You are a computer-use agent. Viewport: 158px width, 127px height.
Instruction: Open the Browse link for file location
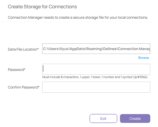pyautogui.click(x=144, y=58)
